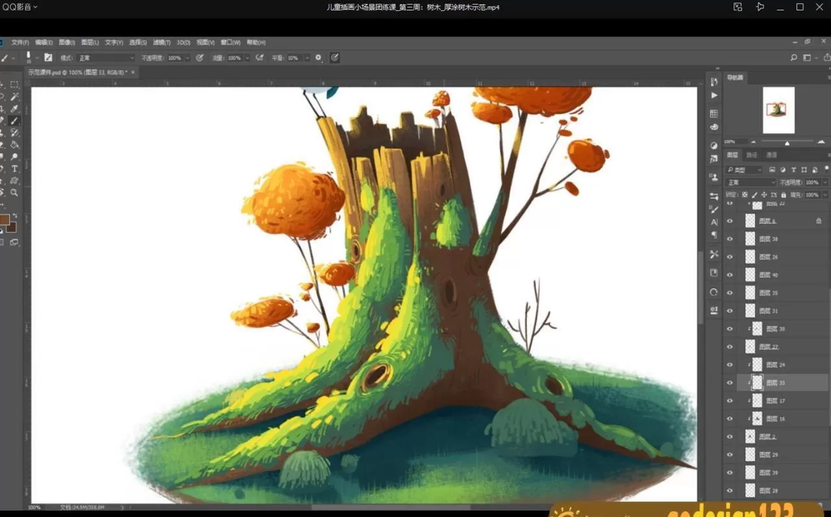Close the 示范课件.psd document tab
This screenshot has height=517, width=831.
(133, 73)
